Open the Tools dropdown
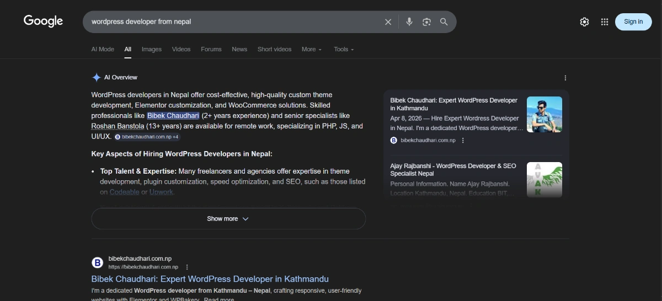The image size is (662, 301). point(344,49)
